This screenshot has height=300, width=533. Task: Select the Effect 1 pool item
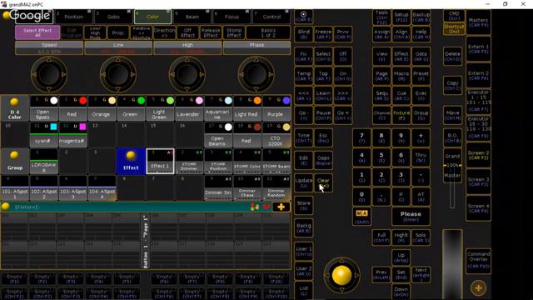pos(160,161)
